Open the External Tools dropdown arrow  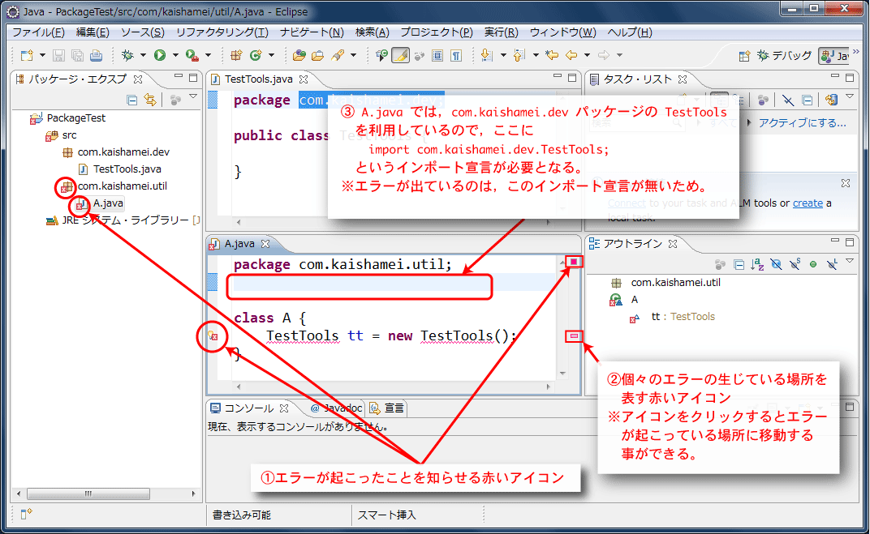pyautogui.click(x=208, y=55)
